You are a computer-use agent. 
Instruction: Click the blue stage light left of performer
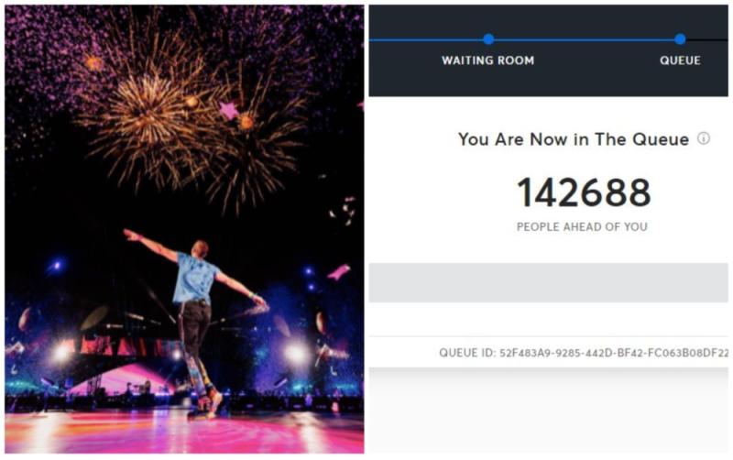(57, 266)
